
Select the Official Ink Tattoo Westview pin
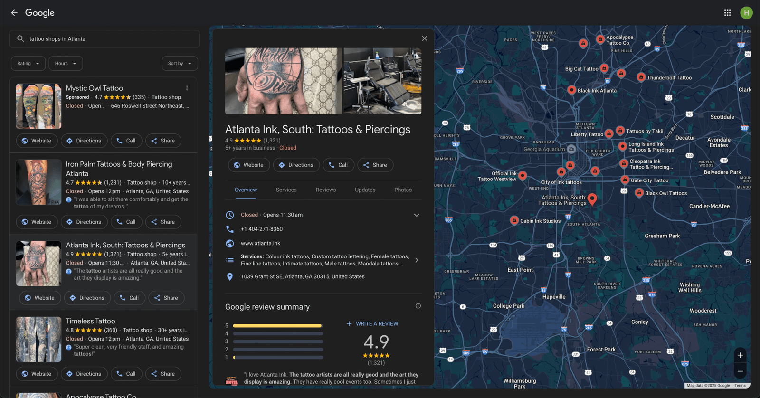tap(522, 176)
